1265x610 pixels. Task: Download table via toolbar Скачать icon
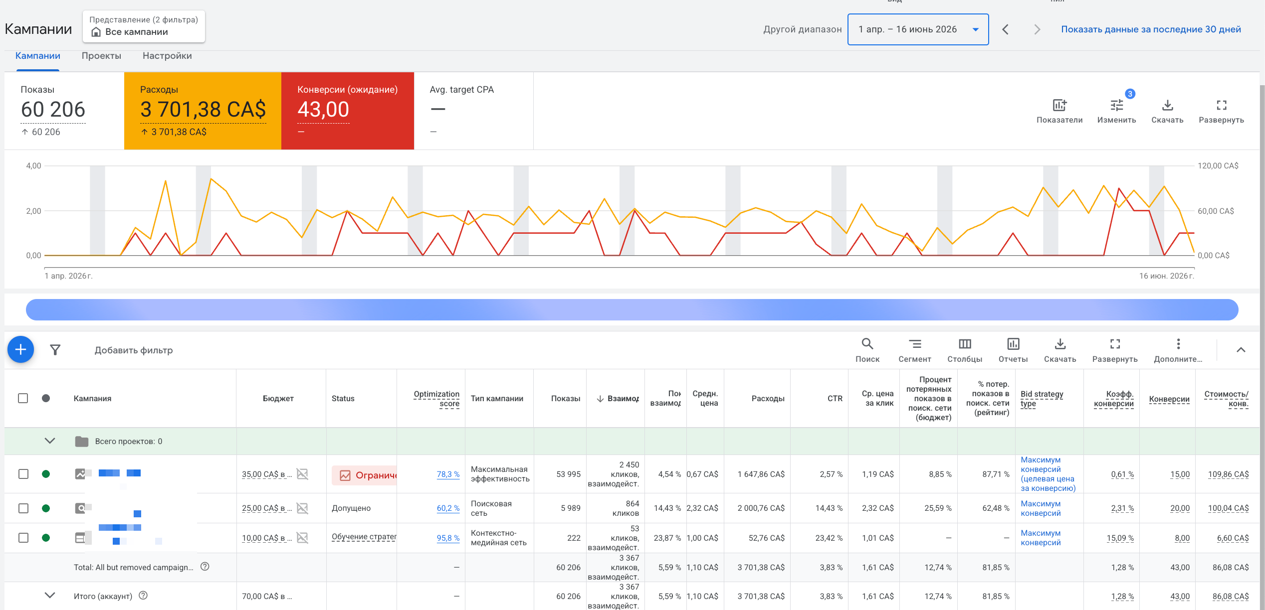(x=1060, y=344)
